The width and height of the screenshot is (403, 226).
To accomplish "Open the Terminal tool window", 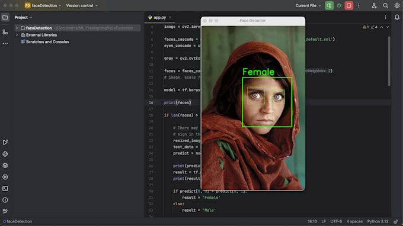I will 5,189.
